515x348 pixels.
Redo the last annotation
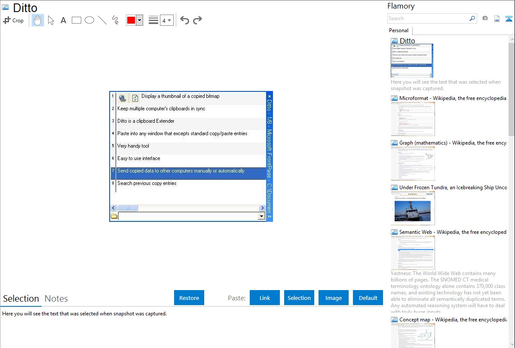click(197, 20)
